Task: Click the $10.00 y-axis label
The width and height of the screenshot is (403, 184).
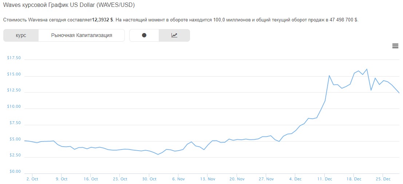Action: tap(14, 107)
